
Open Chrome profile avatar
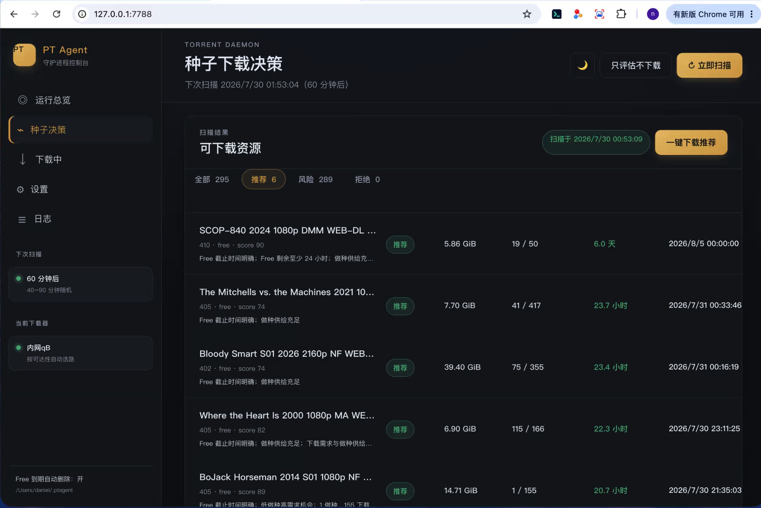652,14
